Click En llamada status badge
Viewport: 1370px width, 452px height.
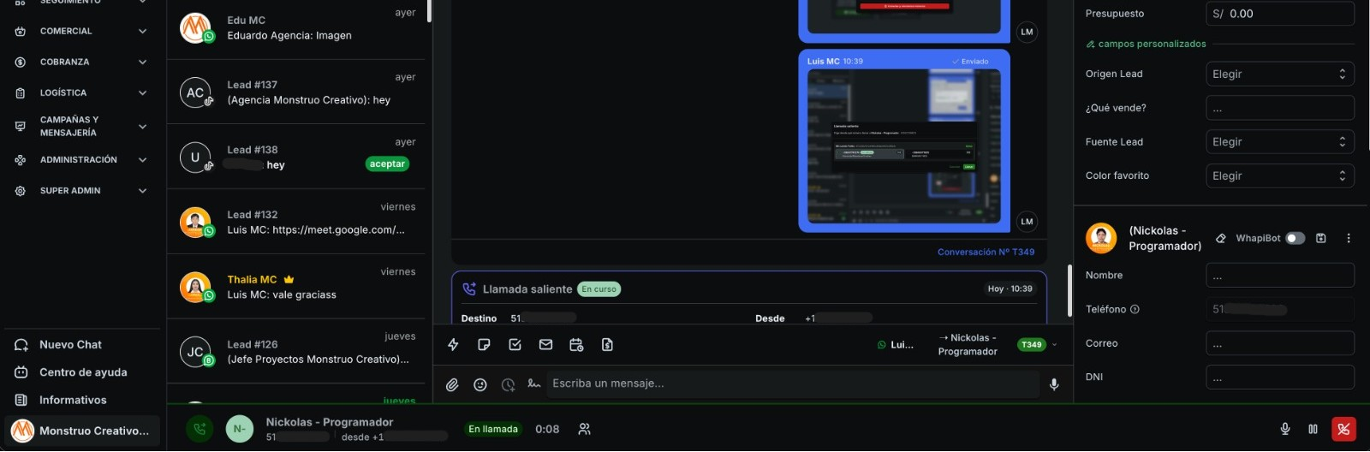pos(493,429)
